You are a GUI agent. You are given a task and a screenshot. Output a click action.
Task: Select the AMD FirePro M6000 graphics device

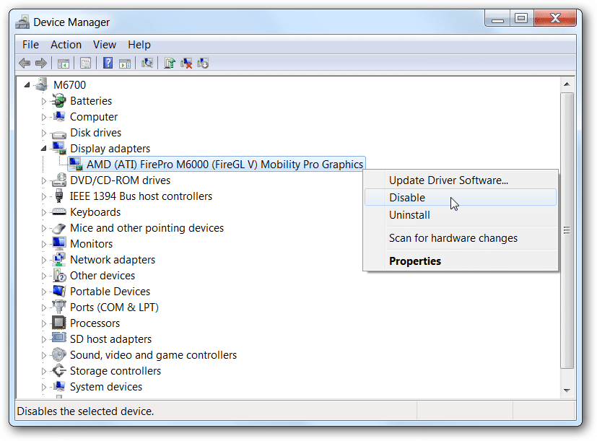(225, 165)
